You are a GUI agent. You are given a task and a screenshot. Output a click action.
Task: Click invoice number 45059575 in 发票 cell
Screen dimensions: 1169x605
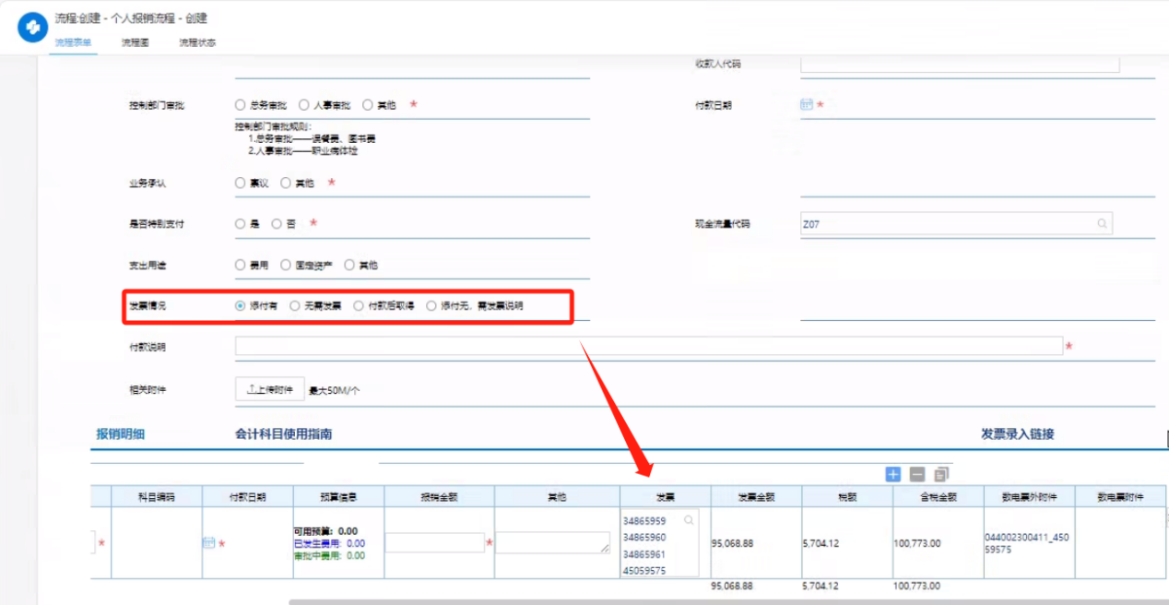(x=644, y=570)
